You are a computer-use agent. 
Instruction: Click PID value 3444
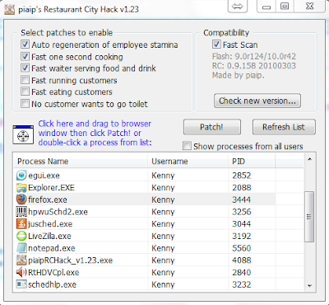coord(241,199)
